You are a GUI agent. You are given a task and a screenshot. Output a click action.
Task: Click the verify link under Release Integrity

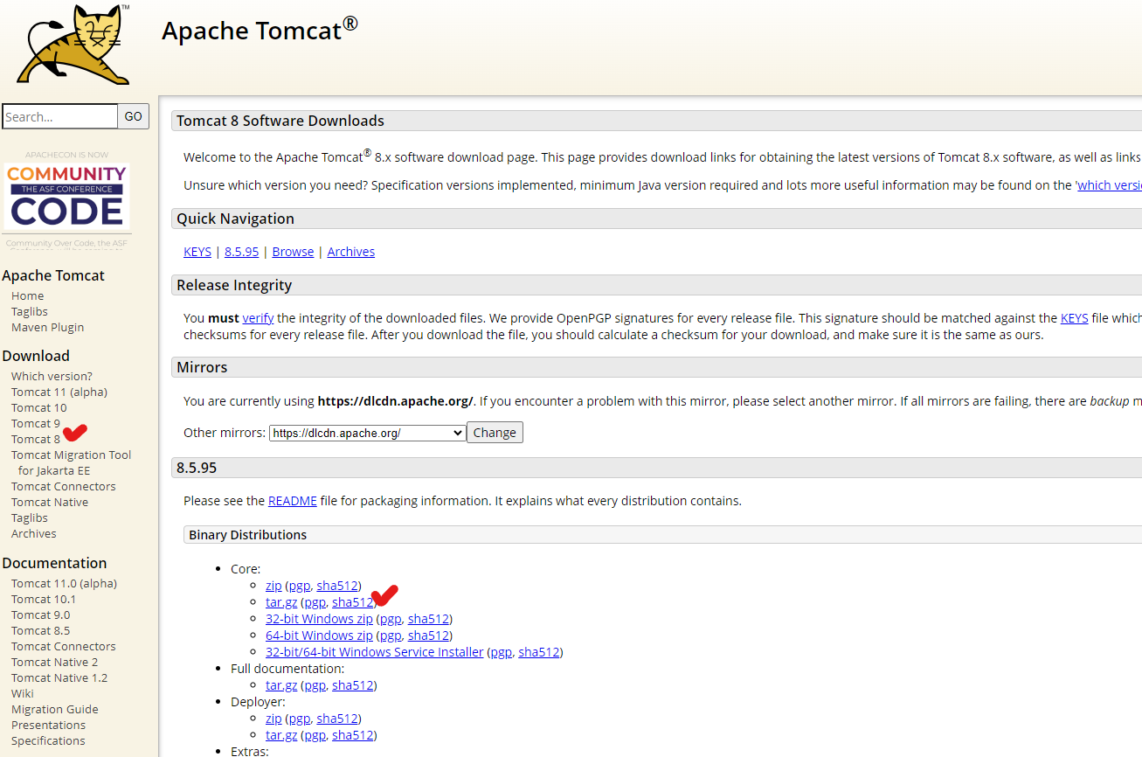(x=258, y=318)
